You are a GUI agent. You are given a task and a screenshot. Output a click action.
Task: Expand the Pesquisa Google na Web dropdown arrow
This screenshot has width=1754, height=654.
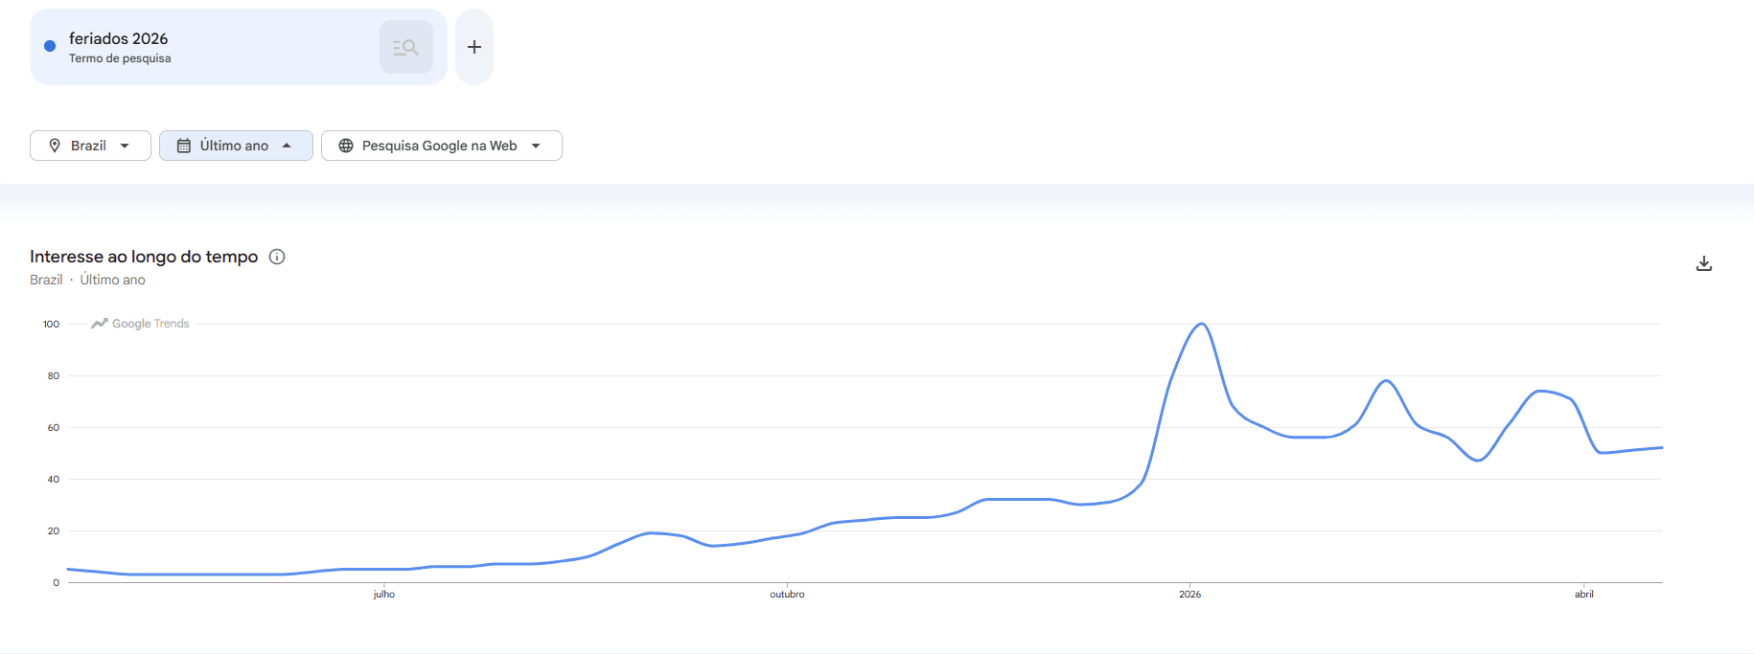536,146
